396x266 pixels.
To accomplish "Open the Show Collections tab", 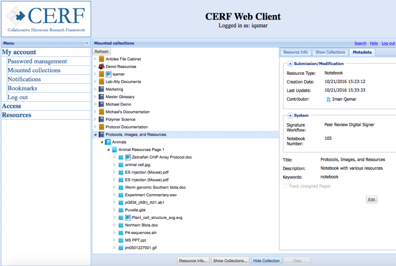I will coord(330,52).
